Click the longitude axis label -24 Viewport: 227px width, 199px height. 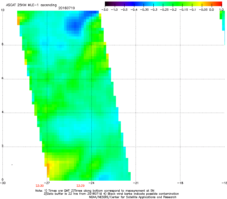pos(91,183)
